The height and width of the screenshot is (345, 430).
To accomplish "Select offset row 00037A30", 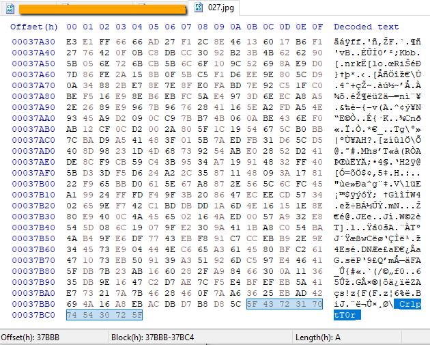I will tap(33, 42).
